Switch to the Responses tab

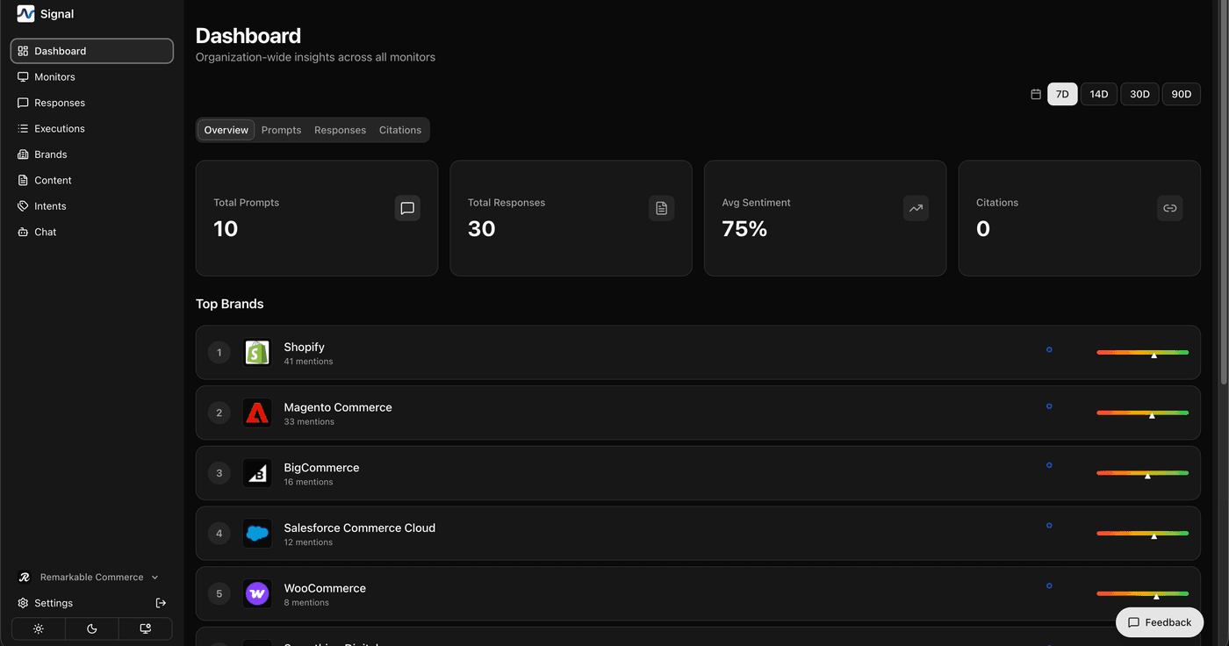click(x=340, y=130)
